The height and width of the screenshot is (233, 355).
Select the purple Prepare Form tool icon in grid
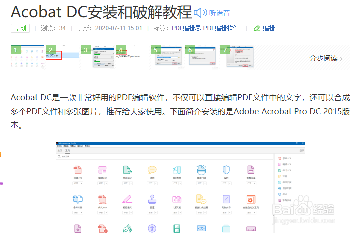click(251, 170)
